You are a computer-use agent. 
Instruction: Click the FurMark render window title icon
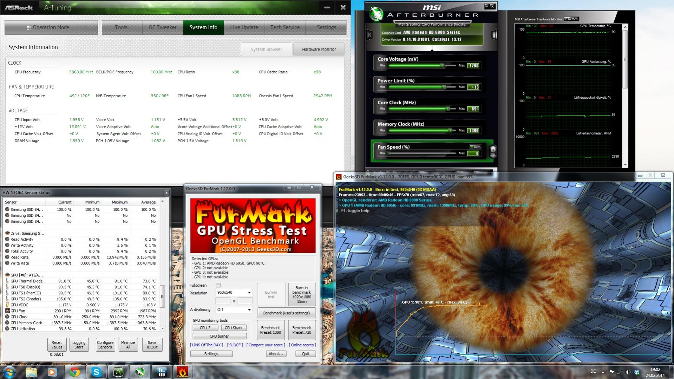pos(339,177)
